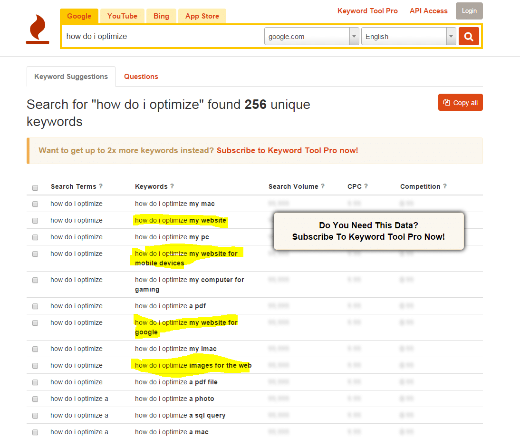This screenshot has height=439, width=520.
Task: Select checkbox for 'optimize a pdf file' row
Action: click(35, 382)
